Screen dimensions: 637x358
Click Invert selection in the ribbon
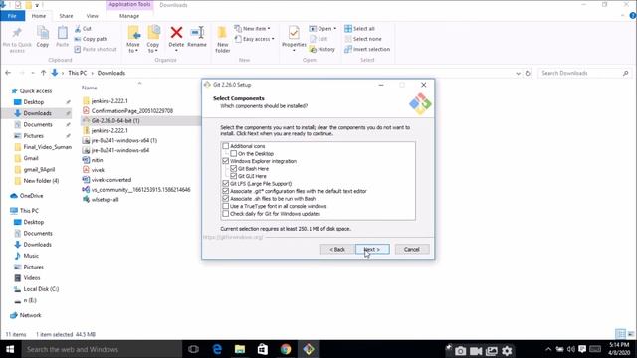(x=367, y=49)
